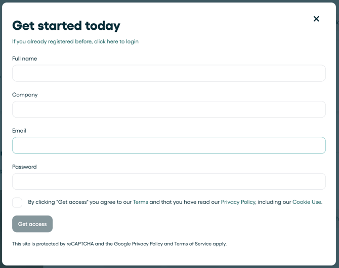Image resolution: width=339 pixels, height=268 pixels.
Task: Open the Cookie Use link
Action: (x=307, y=202)
